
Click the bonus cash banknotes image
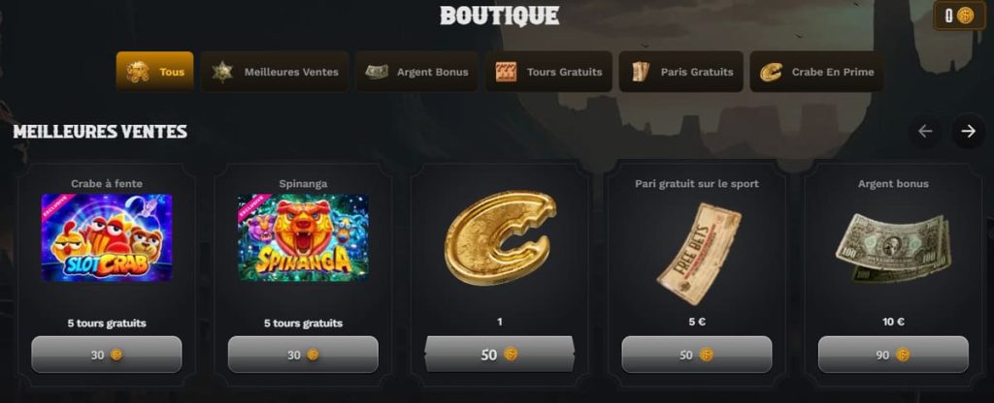pos(893,249)
